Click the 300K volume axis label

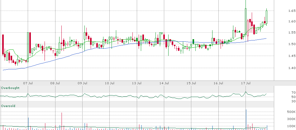pyautogui.click(x=291, y=119)
